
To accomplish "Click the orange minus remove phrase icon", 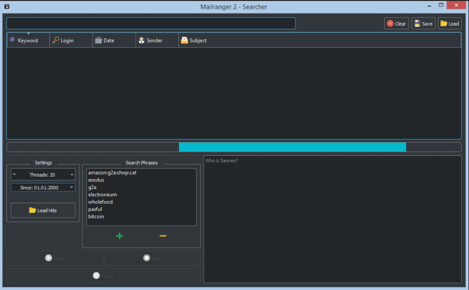I will point(163,236).
